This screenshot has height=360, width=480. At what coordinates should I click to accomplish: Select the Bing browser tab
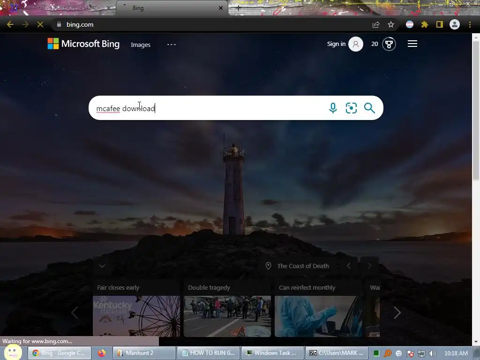[x=172, y=8]
